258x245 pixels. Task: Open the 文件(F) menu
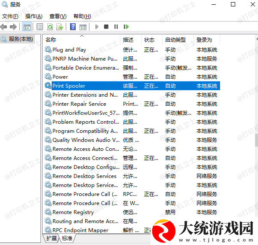(x=10, y=16)
